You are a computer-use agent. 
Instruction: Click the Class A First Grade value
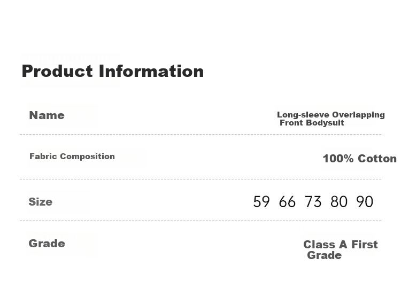(x=341, y=250)
